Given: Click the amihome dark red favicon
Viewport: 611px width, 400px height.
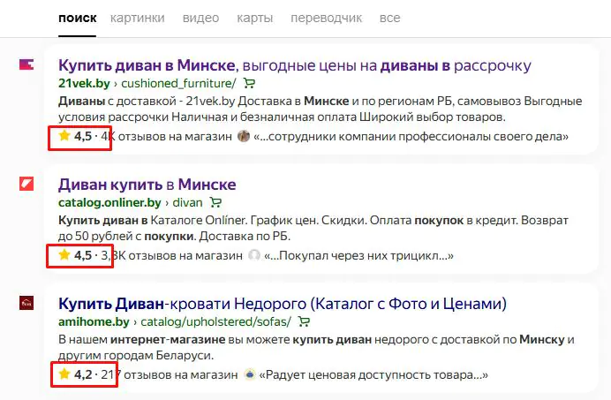Looking at the screenshot, I should tap(26, 303).
